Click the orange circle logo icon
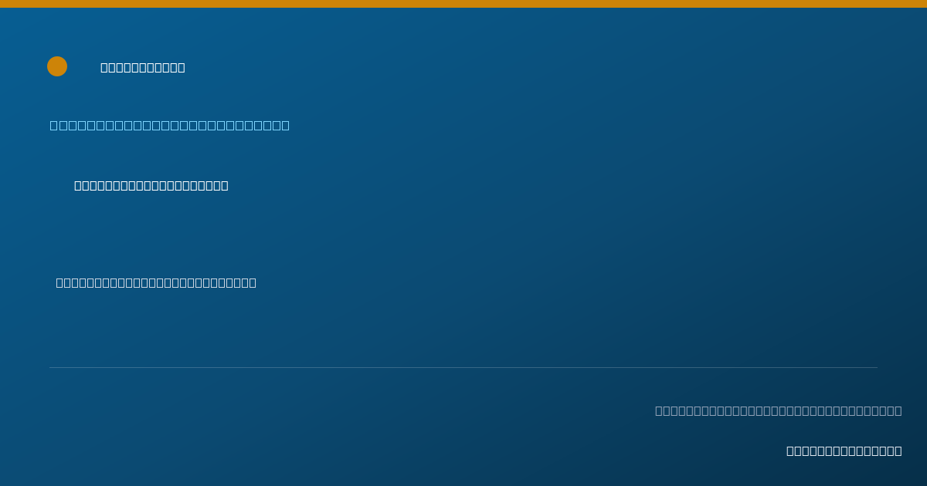 [x=57, y=66]
